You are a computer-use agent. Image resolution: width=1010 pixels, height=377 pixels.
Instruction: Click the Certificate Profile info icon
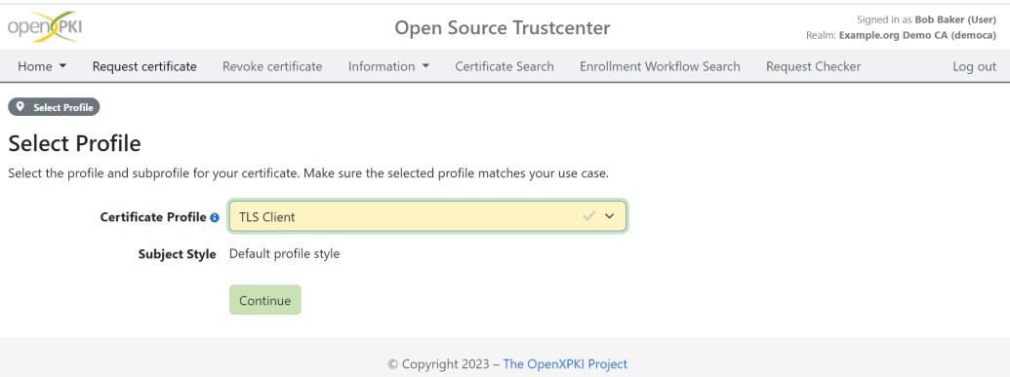(x=215, y=217)
